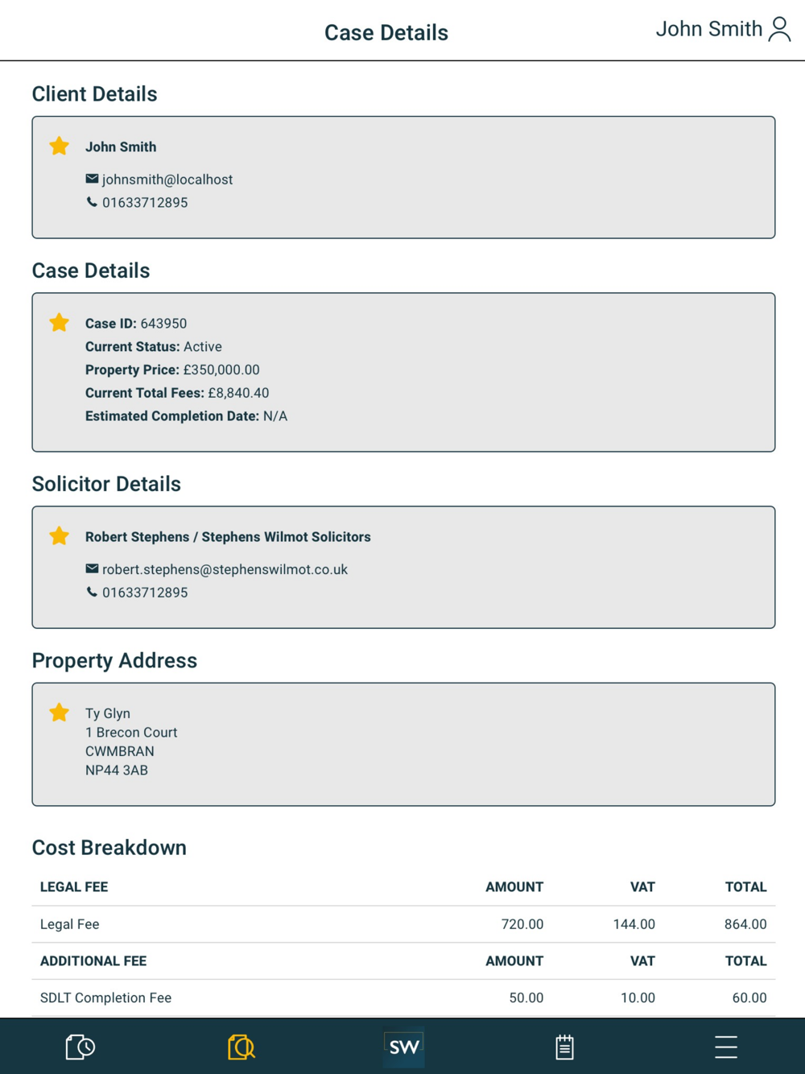
Task: Select the John Smith name in header
Action: [708, 29]
